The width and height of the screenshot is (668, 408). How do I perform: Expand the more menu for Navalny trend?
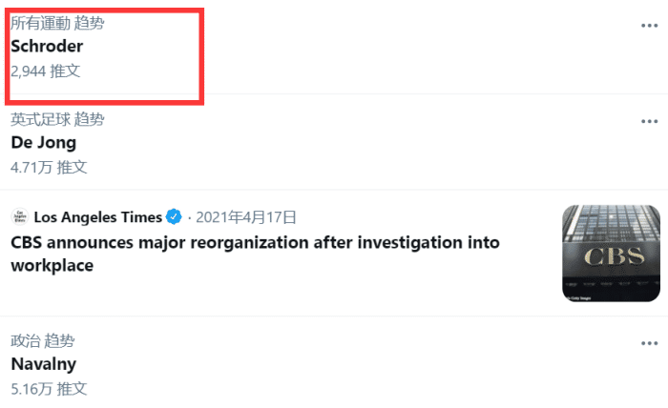click(x=650, y=343)
